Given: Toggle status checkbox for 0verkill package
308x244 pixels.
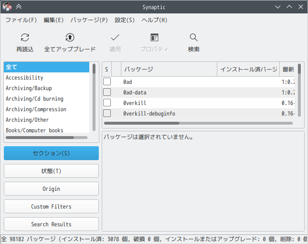Looking at the screenshot, I should point(107,103).
